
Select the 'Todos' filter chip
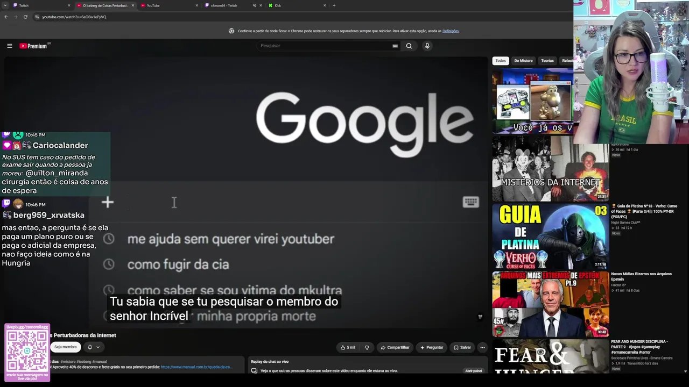click(501, 61)
